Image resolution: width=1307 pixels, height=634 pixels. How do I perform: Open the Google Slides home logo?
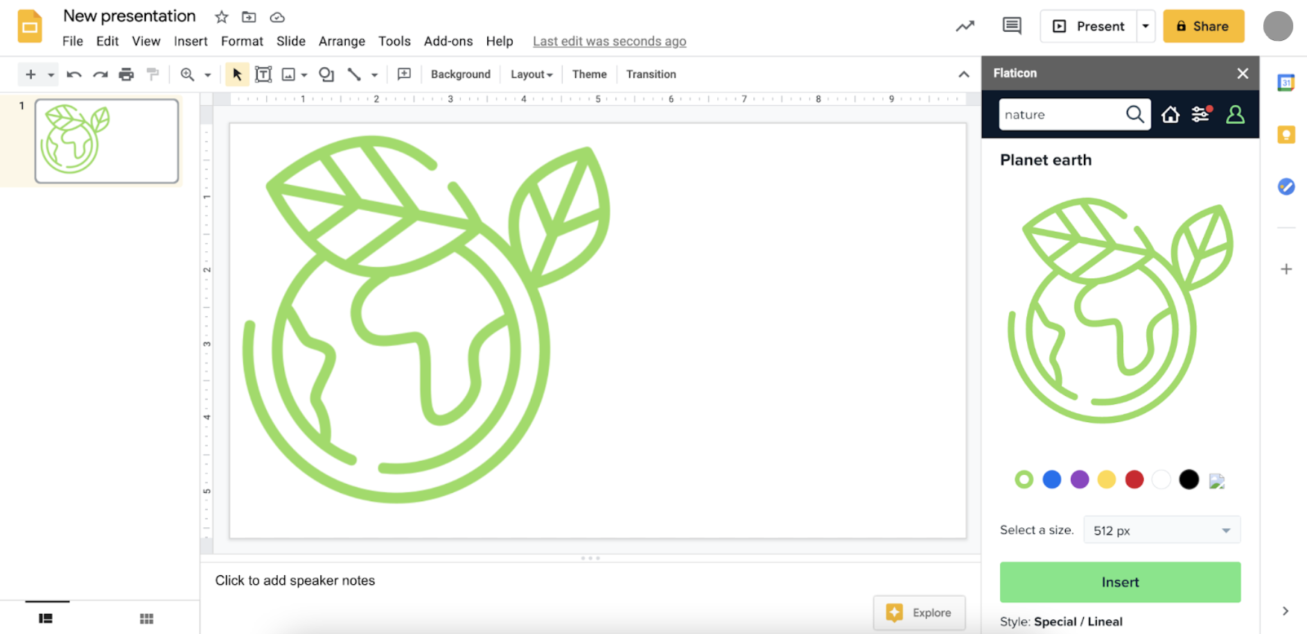[29, 26]
